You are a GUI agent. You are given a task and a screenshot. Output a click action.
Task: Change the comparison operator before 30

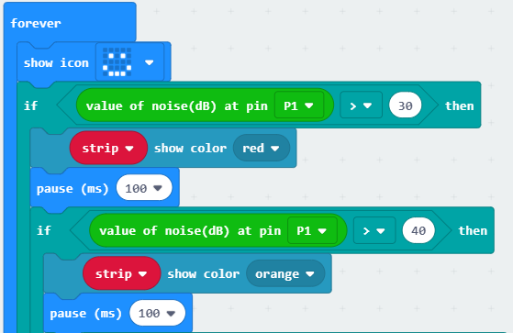click(x=362, y=105)
